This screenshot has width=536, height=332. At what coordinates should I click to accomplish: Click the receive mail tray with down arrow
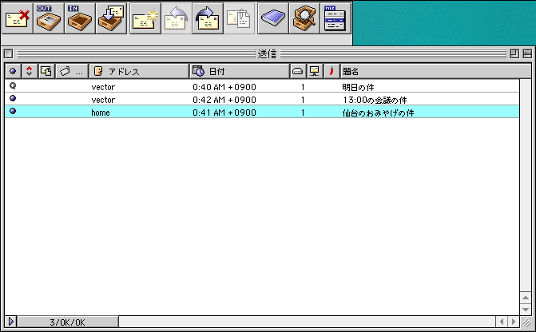111,17
